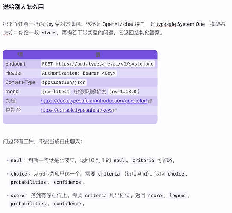Click the 'jev-1.13.0' version code
This screenshot has height=213, width=232.
coord(123,92)
